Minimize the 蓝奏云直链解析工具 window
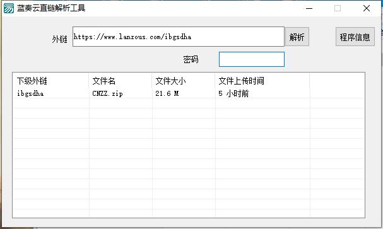Screen dimensions: 383x229 309,8
